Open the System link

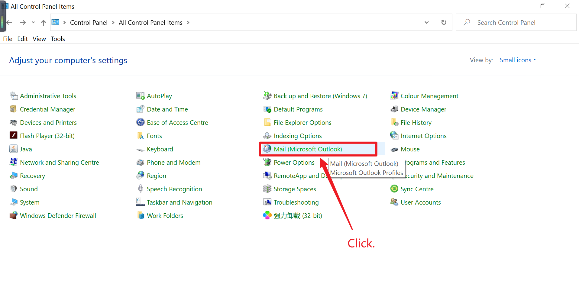(x=30, y=202)
